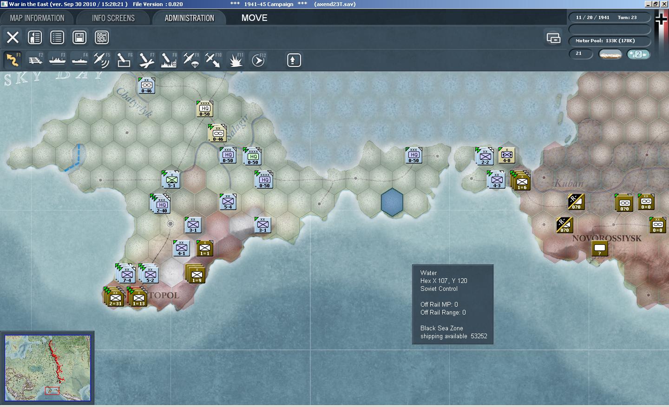Select the 2-2 division near Kerch
The image size is (669, 407).
(x=485, y=156)
